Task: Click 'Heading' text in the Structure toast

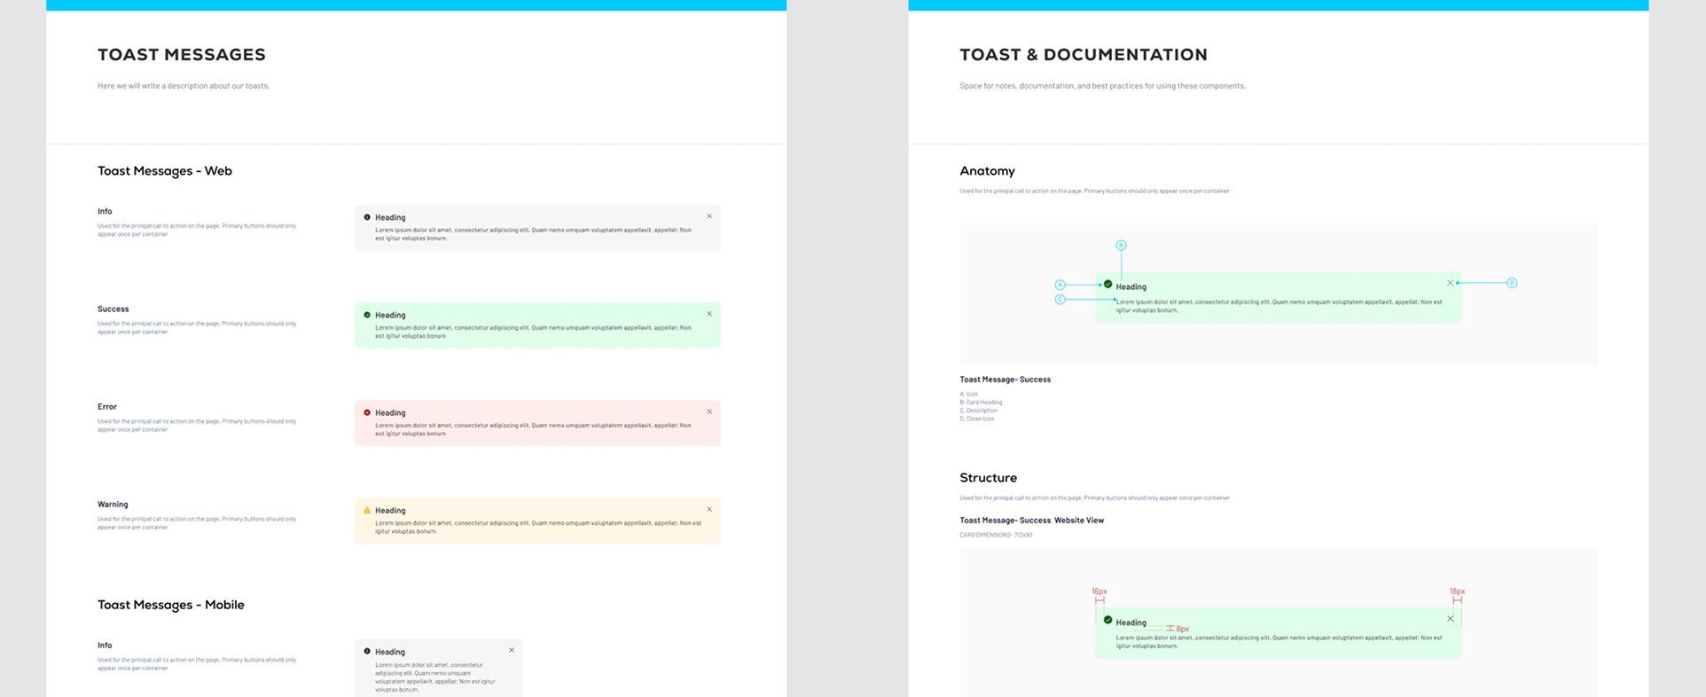Action: point(1131,623)
